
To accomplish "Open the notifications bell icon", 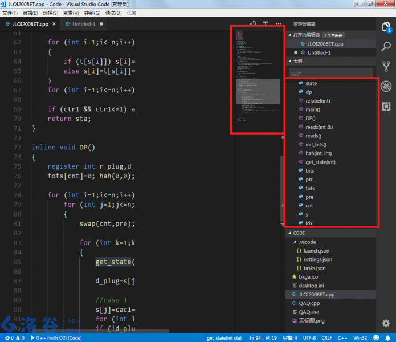I will point(387,337).
